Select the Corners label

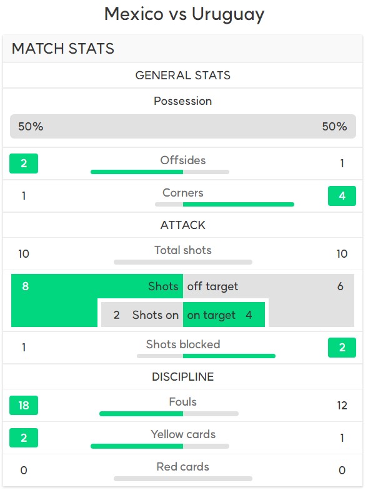(x=183, y=193)
